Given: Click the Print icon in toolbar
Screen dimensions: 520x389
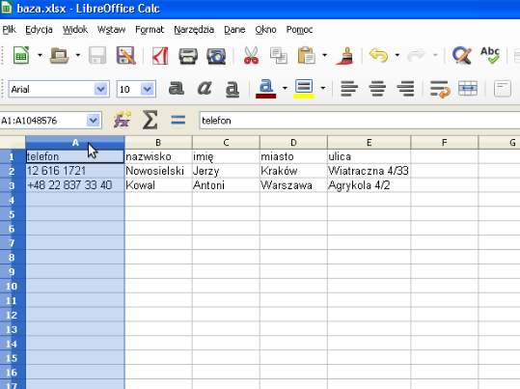Looking at the screenshot, I should click(x=188, y=55).
